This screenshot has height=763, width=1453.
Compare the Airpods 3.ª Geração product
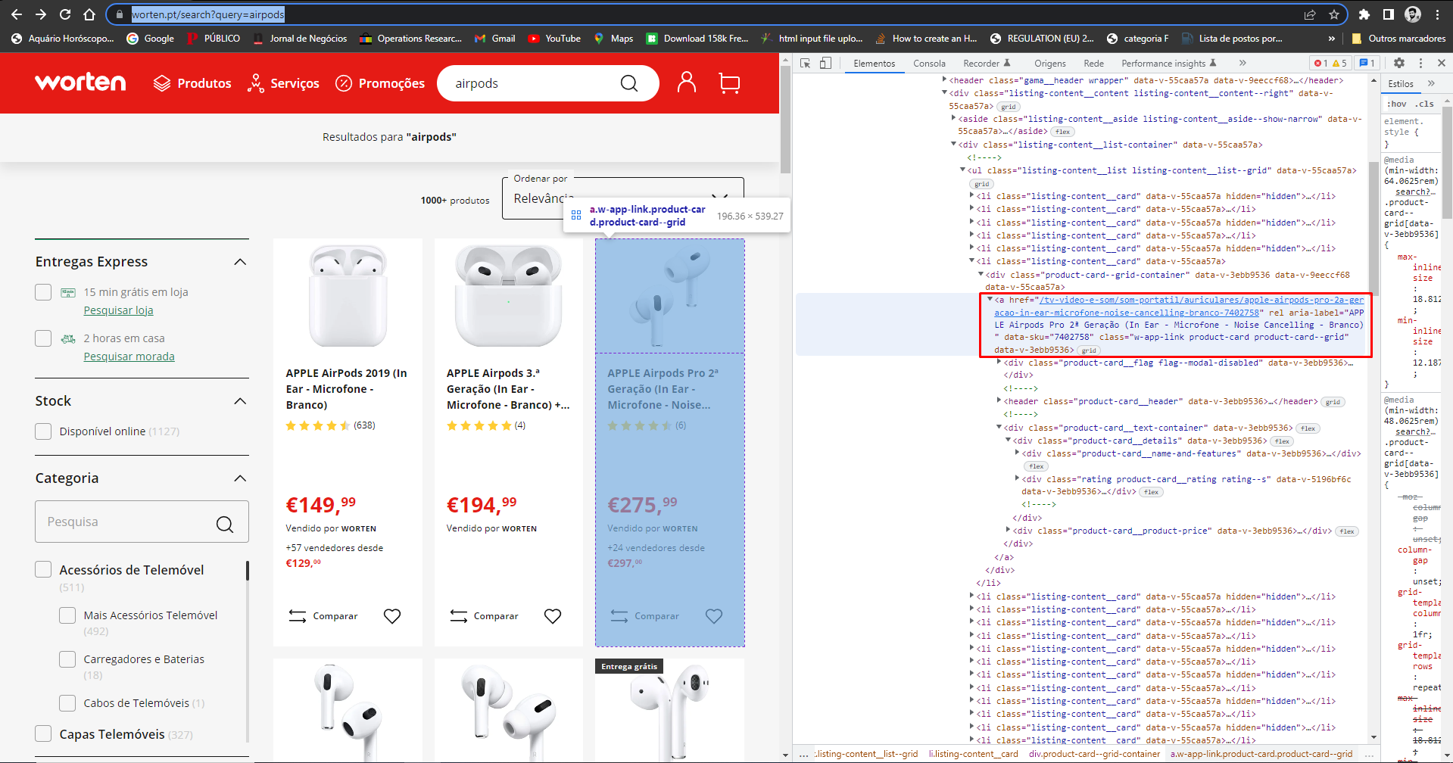click(x=484, y=616)
